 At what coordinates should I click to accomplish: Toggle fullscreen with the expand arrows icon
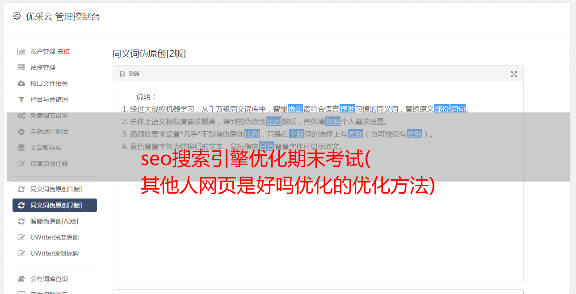[x=514, y=74]
